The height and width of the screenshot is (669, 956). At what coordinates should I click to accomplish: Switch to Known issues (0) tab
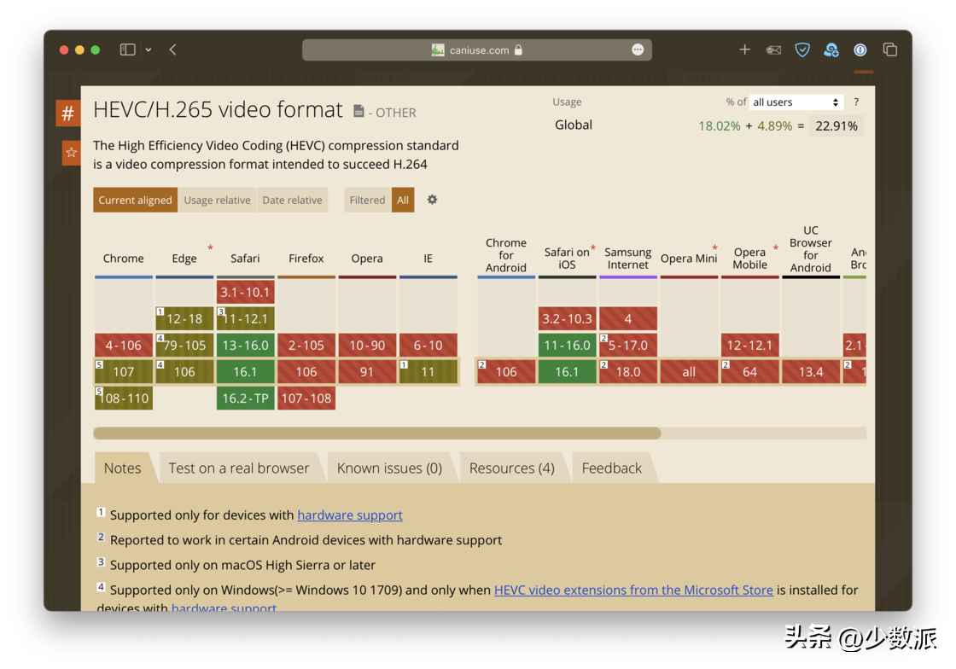(389, 468)
